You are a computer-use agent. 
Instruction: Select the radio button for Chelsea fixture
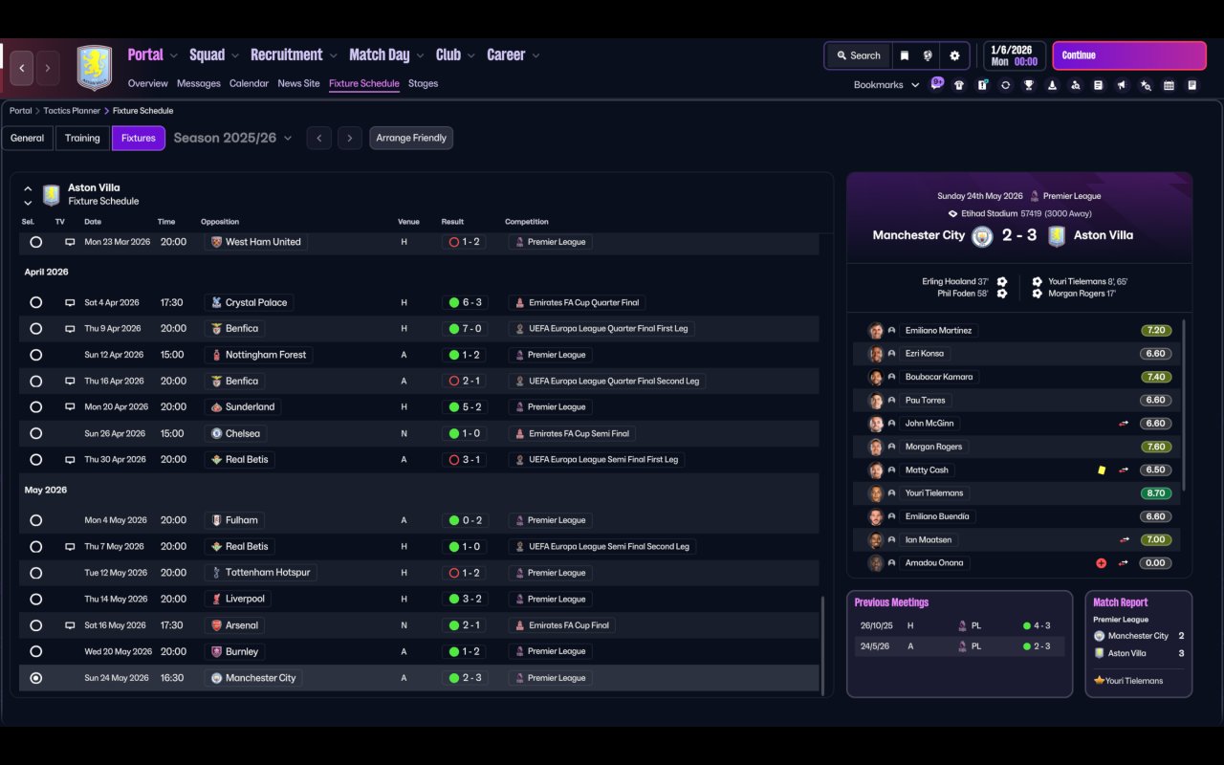[36, 433]
